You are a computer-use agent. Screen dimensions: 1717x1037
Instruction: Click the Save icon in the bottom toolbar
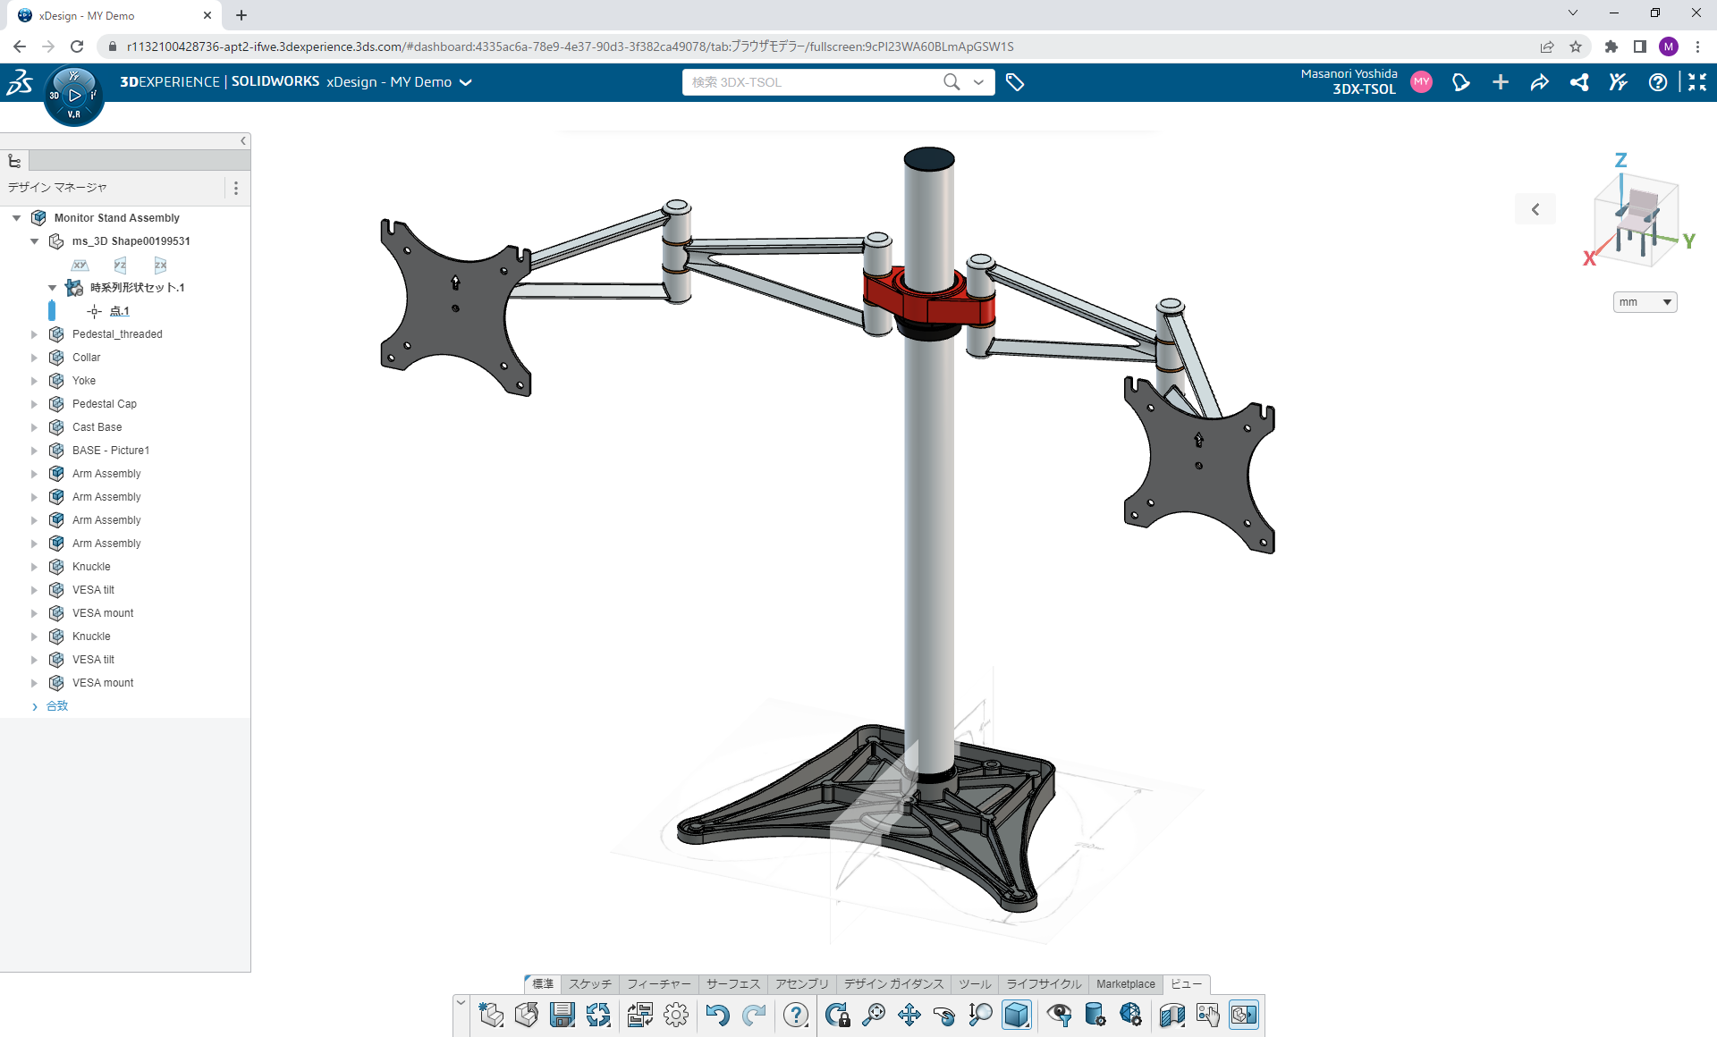click(x=562, y=1015)
